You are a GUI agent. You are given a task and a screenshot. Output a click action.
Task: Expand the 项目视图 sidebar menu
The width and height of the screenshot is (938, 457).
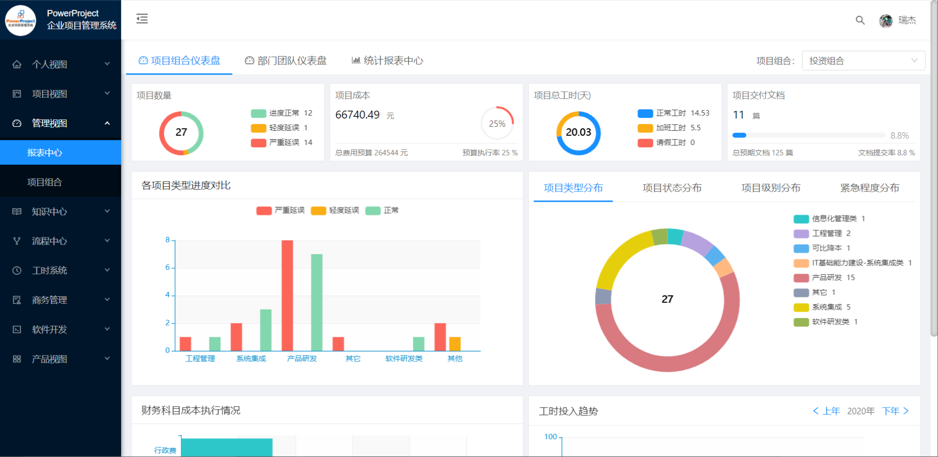61,94
